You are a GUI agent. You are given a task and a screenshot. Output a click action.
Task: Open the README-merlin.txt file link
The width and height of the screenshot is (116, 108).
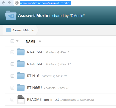pos(43,99)
